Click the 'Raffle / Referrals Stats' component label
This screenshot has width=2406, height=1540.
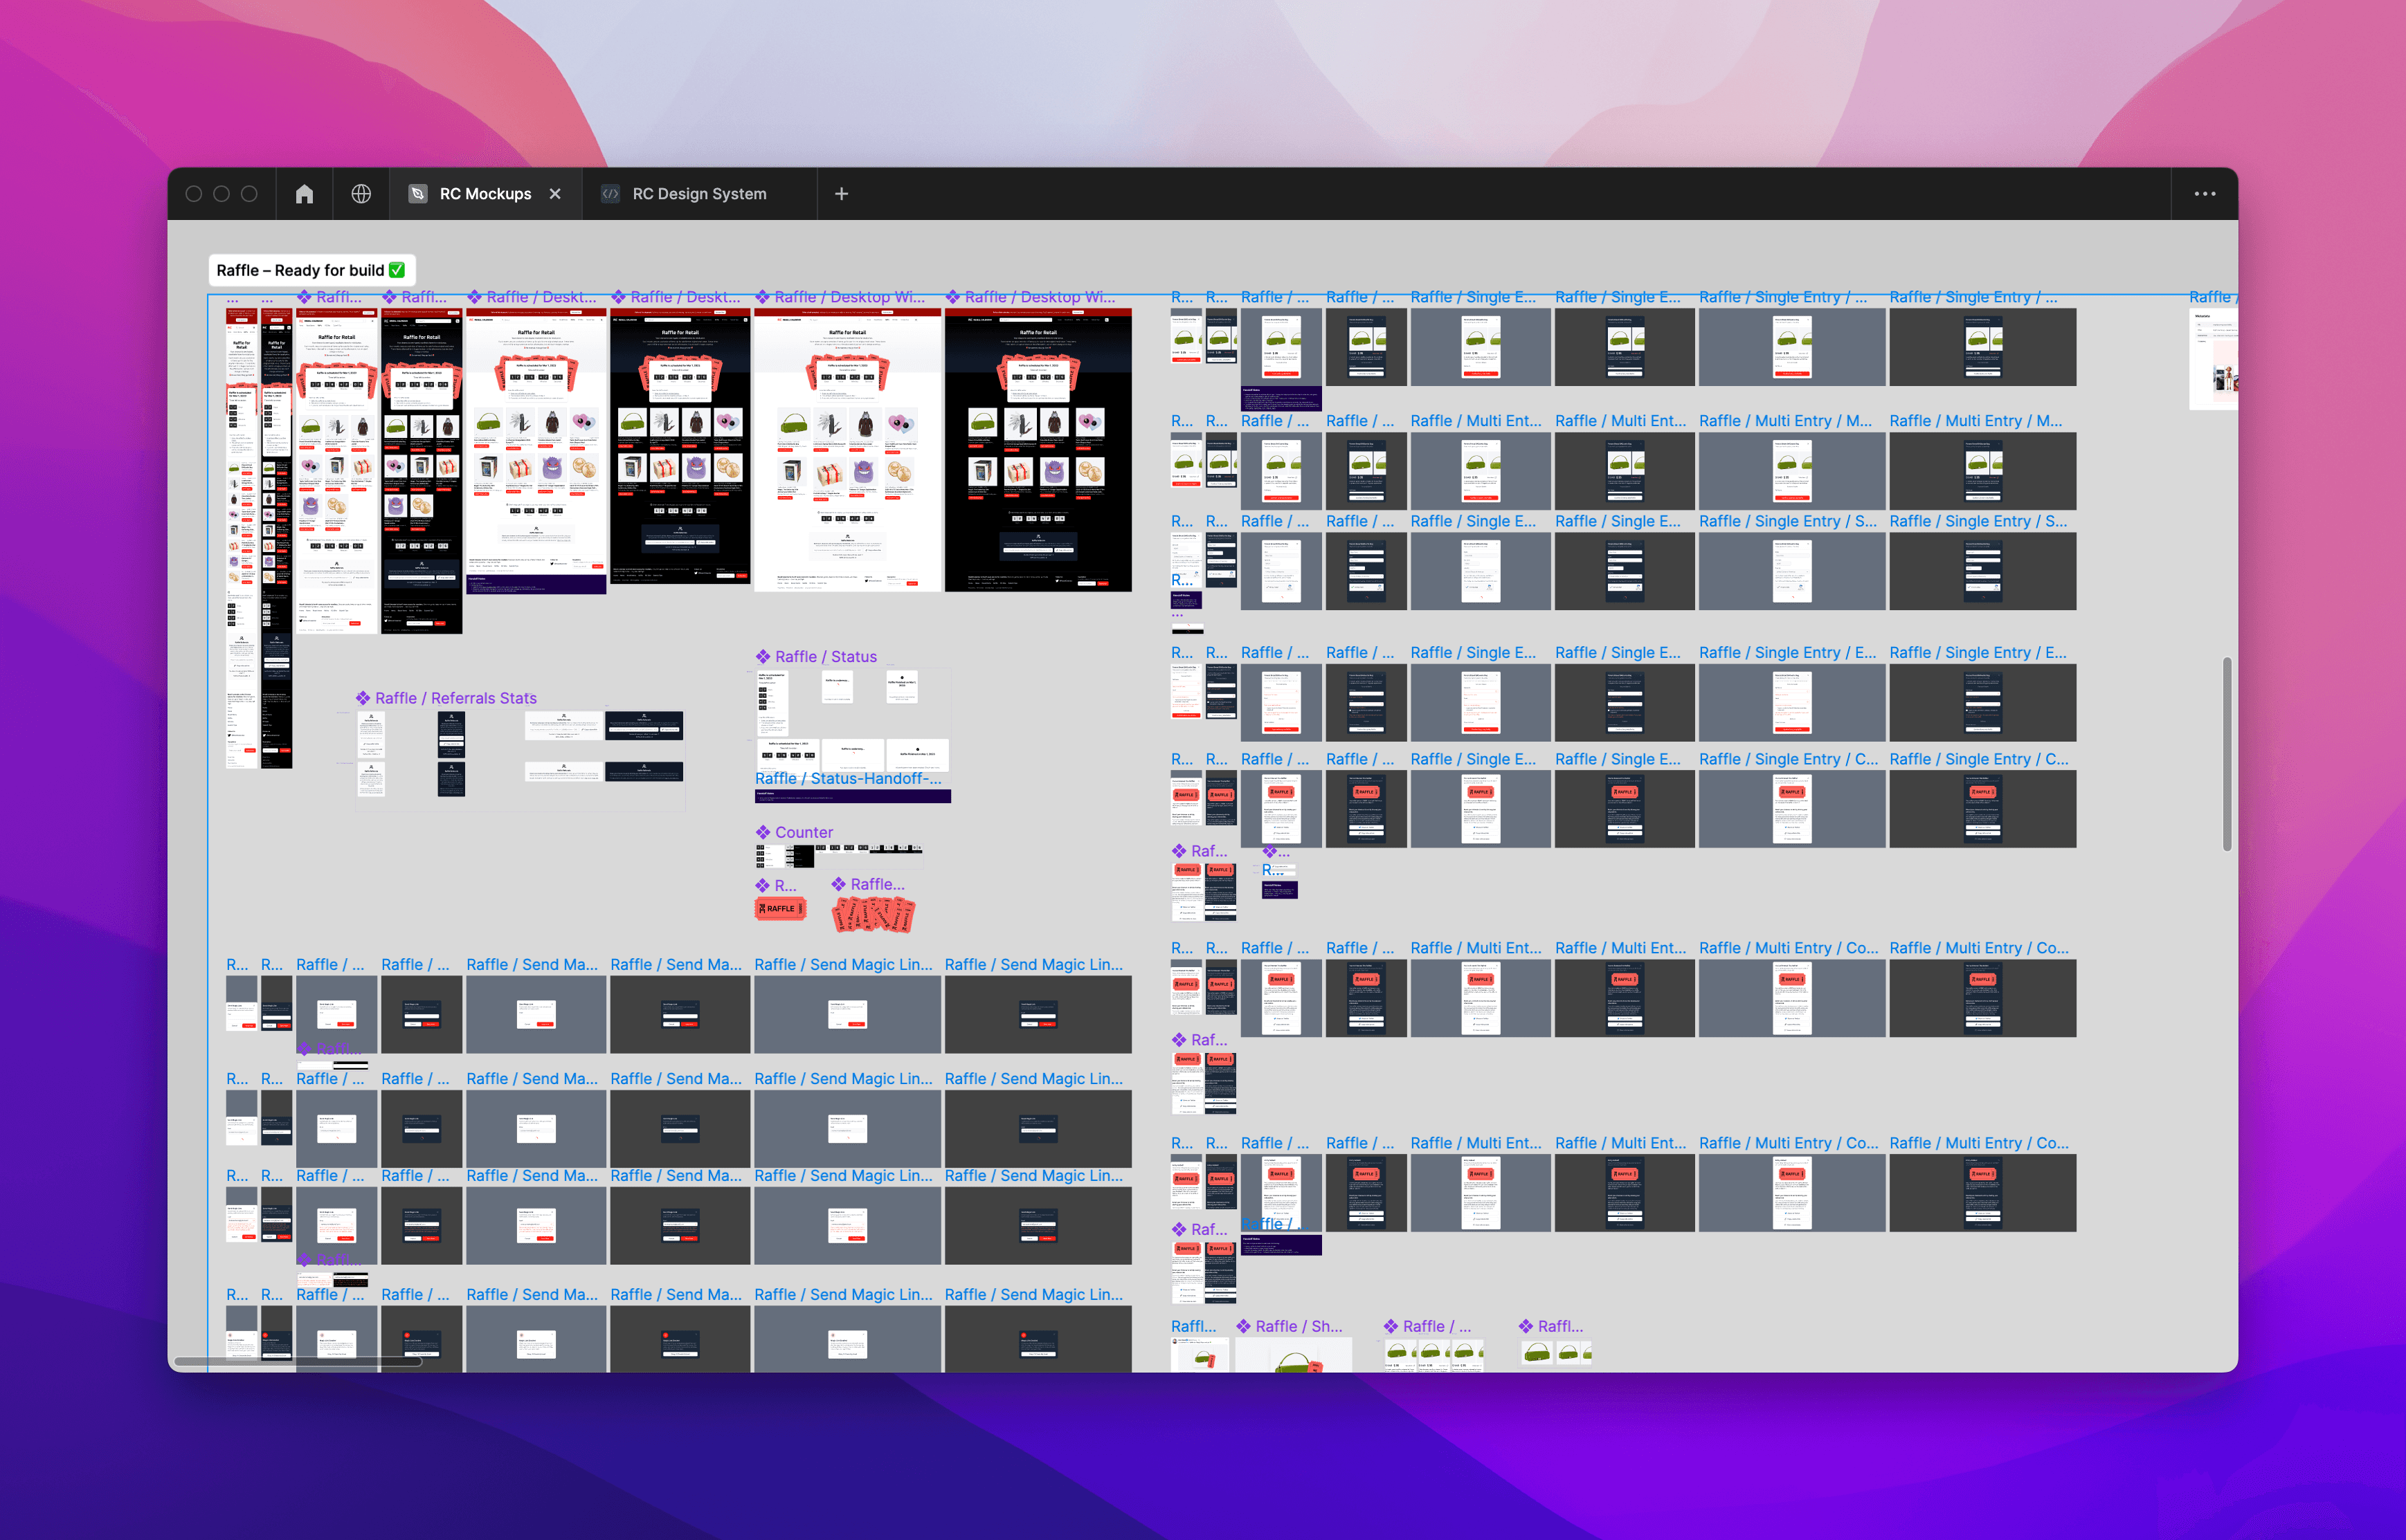pyautogui.click(x=455, y=698)
